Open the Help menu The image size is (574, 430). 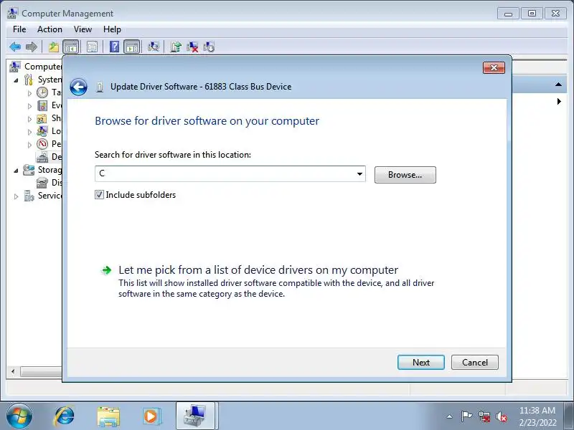click(x=112, y=29)
